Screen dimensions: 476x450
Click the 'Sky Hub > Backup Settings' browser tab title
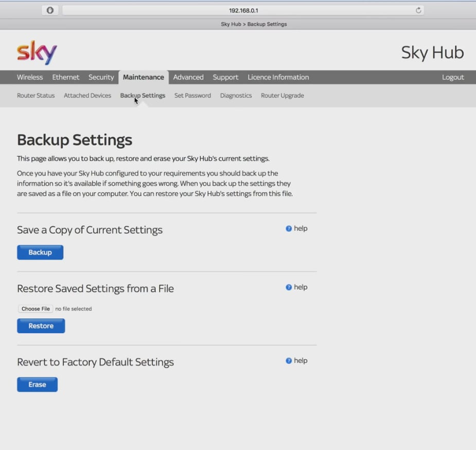254,24
